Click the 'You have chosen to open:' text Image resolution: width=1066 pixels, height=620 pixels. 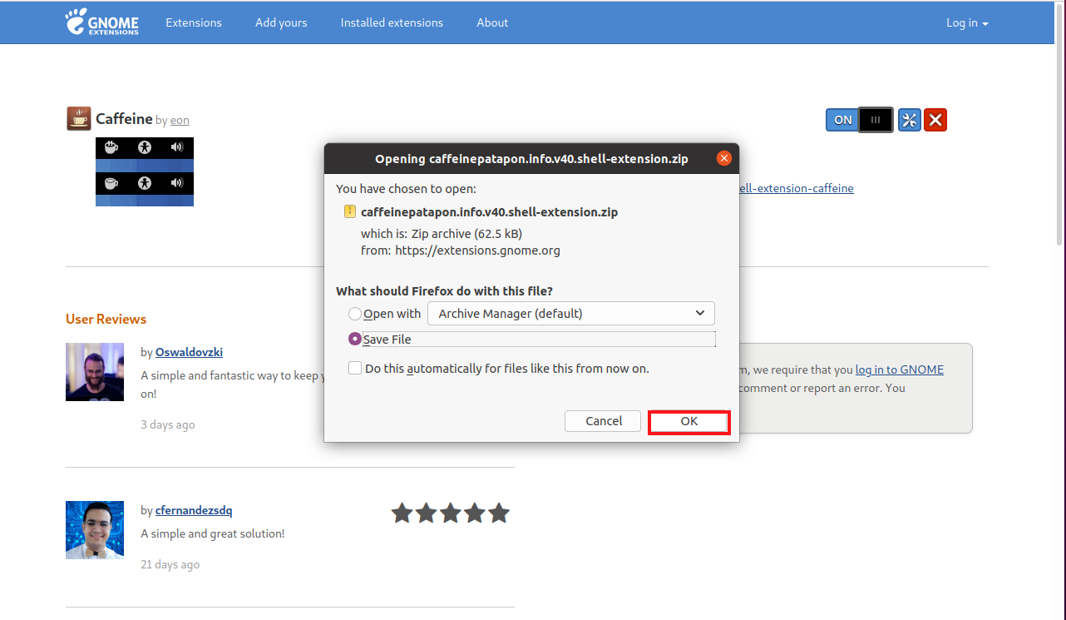click(406, 189)
